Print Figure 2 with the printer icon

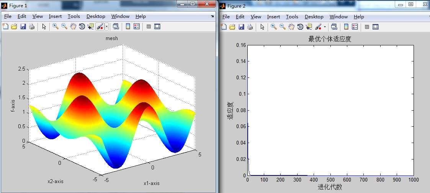pos(250,27)
